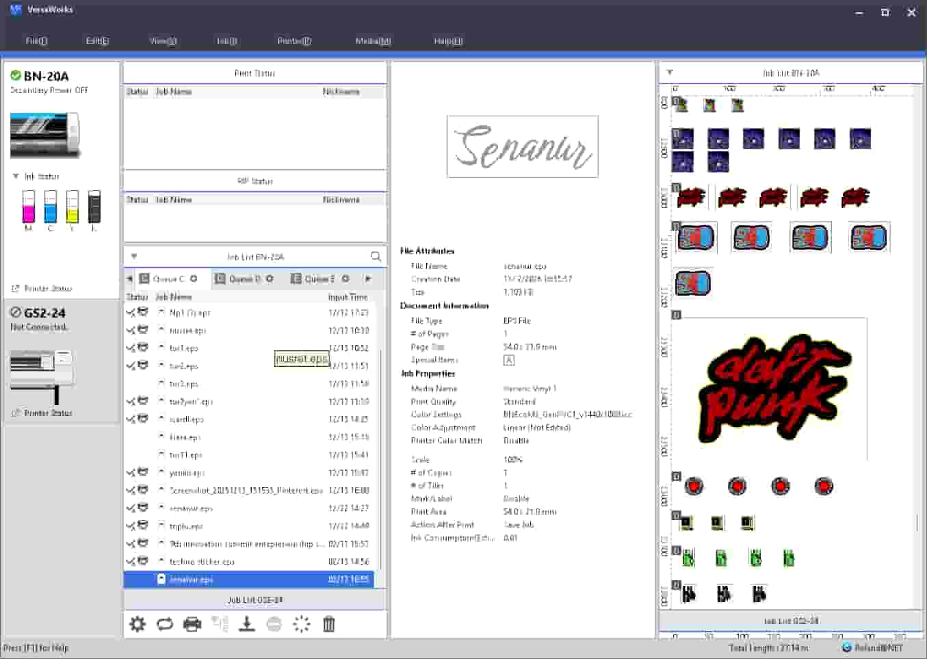Open Printer Status link under BN-20A
The height and width of the screenshot is (659, 927).
click(42, 288)
